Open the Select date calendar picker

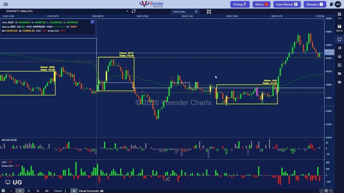click(196, 12)
